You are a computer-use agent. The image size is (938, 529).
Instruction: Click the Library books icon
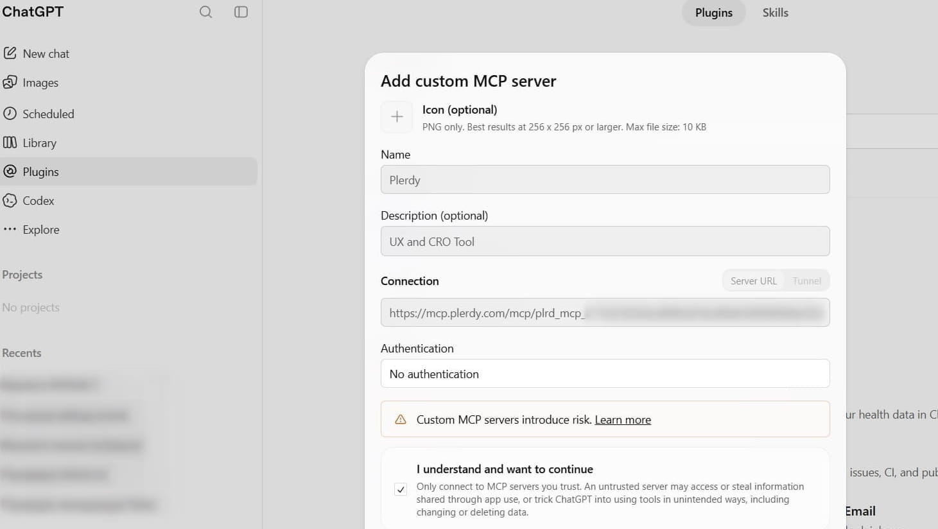[10, 143]
